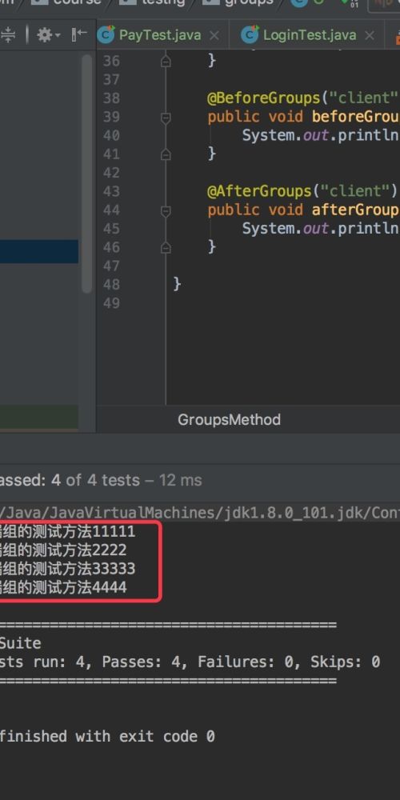400x800 pixels.
Task: Close the LoginTest.java editor tab
Action: [x=370, y=35]
